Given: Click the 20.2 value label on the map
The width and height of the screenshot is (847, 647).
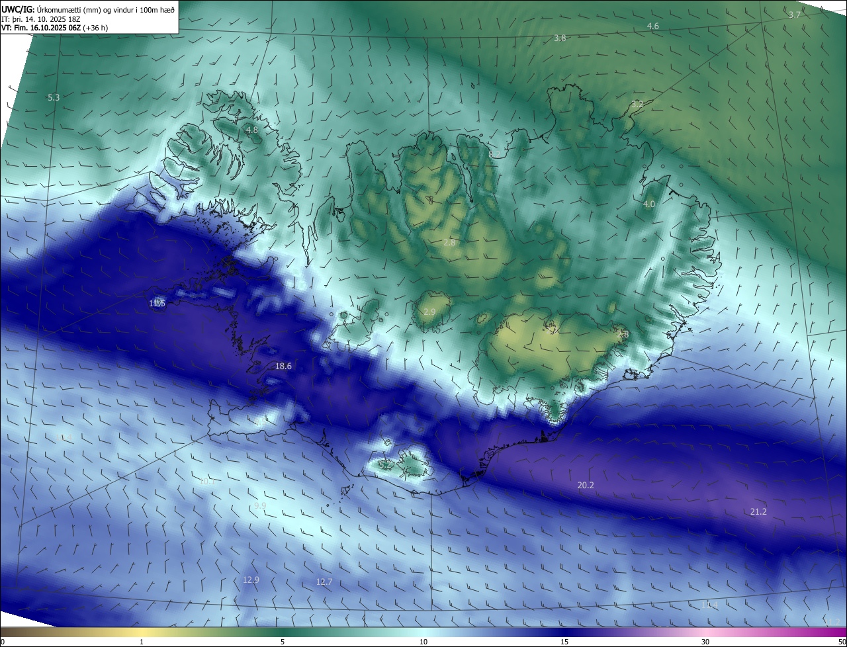Looking at the screenshot, I should (586, 485).
